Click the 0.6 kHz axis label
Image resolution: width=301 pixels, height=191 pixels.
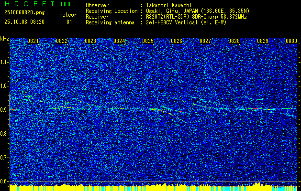[4, 181]
